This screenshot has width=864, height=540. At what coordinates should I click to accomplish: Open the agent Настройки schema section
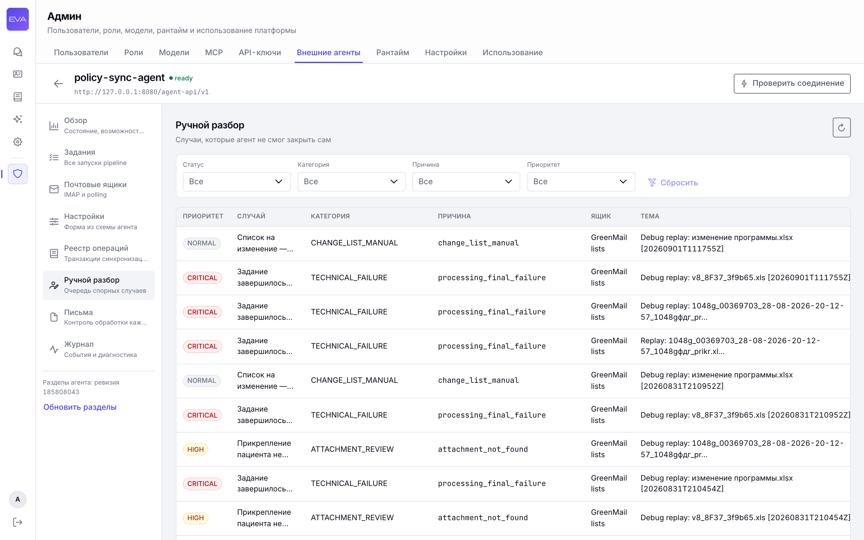pos(98,221)
